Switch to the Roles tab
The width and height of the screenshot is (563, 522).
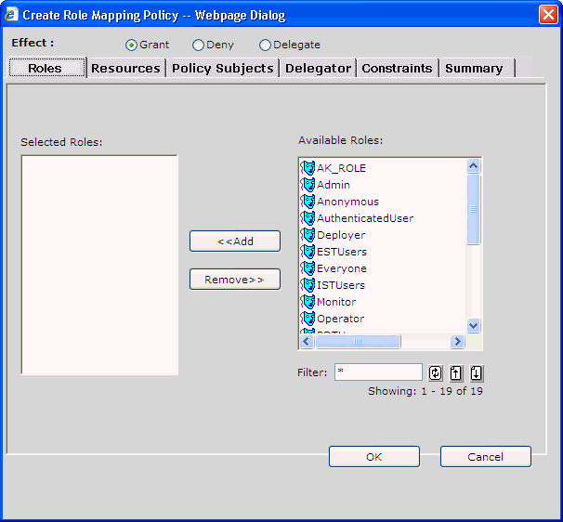(x=46, y=68)
